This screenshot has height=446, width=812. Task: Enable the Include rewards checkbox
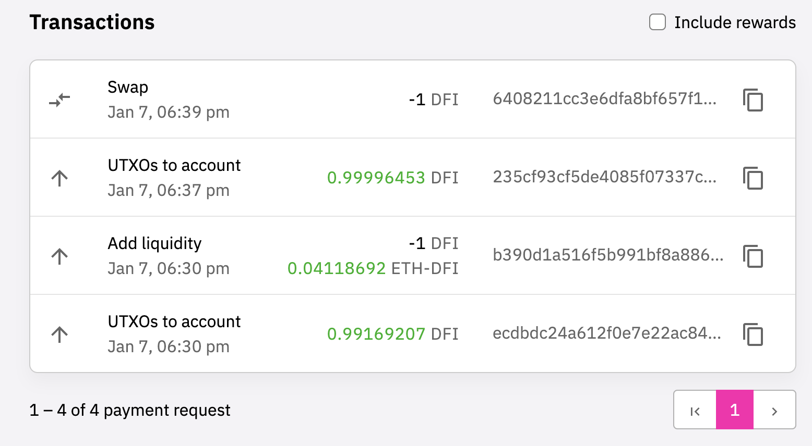point(658,22)
